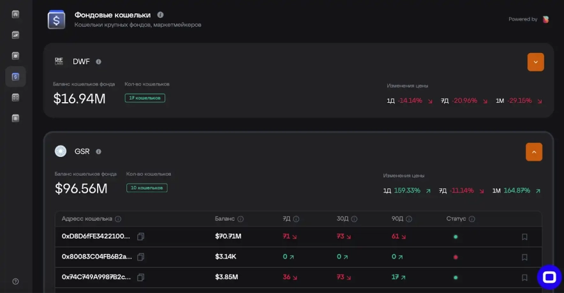This screenshot has height=293, width=564.
Task: Click info icon beside DWF name
Action: (x=99, y=62)
